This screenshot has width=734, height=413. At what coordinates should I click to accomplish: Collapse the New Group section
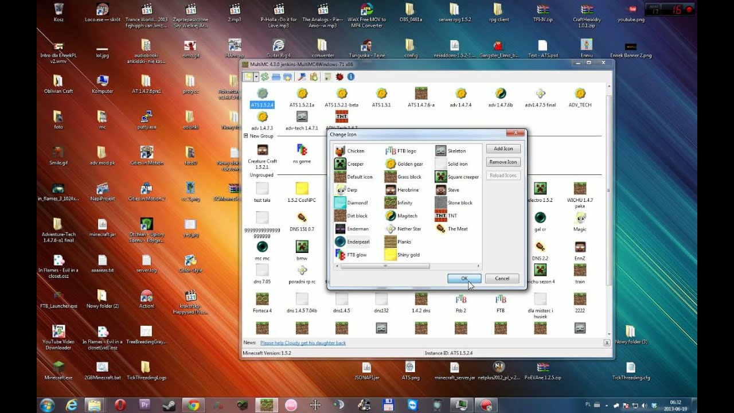(x=246, y=136)
